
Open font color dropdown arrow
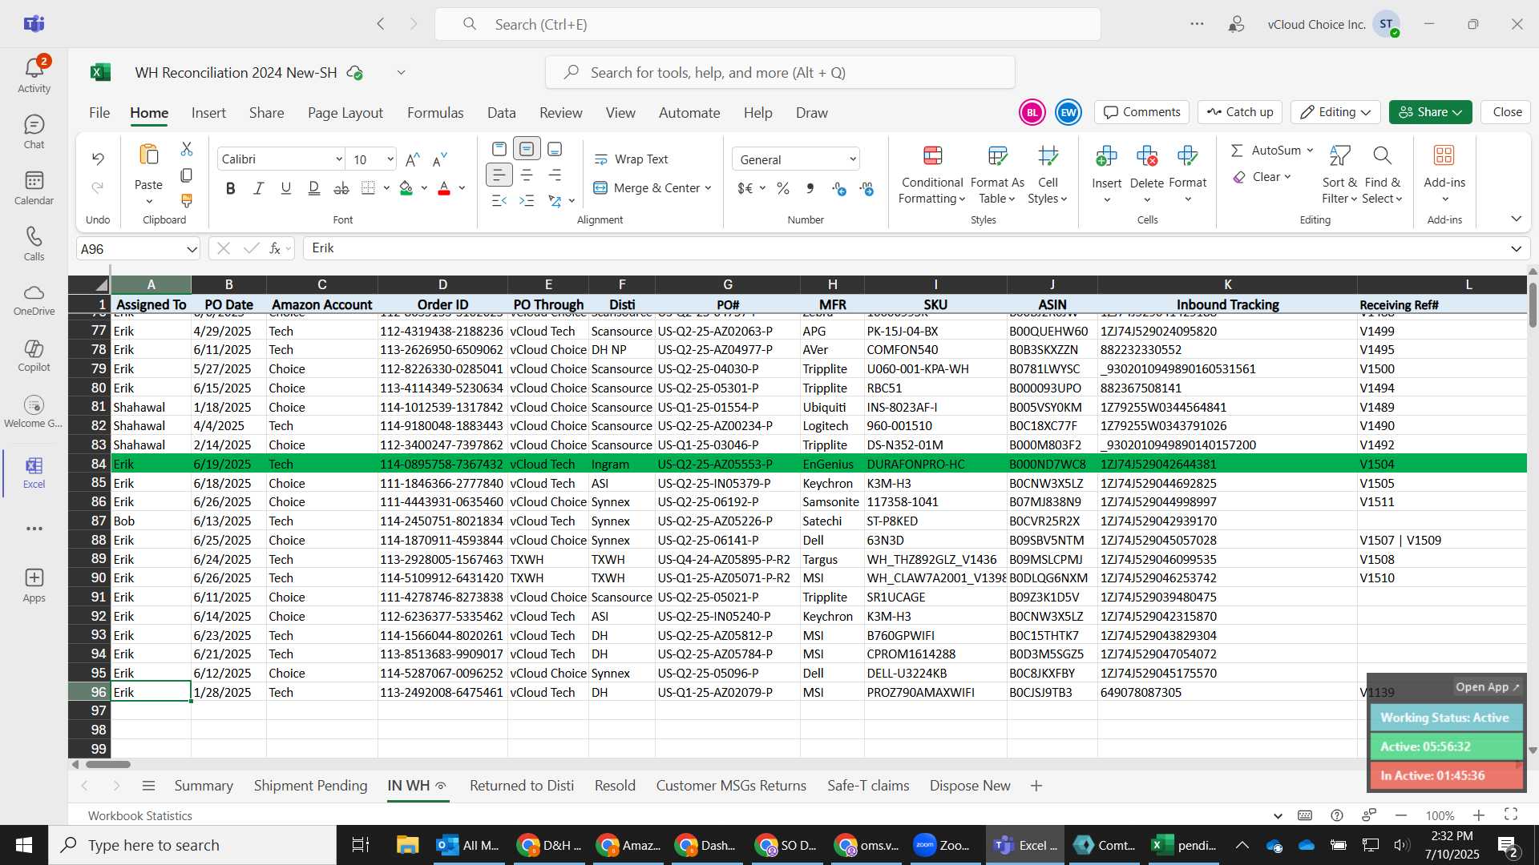click(463, 188)
